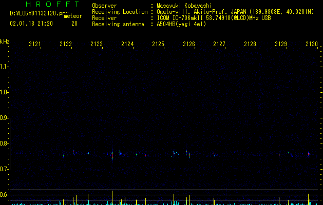Click the 2128 time axis label
Image resolution: width=323 pixels, height=205 pixels.
pos(250,44)
